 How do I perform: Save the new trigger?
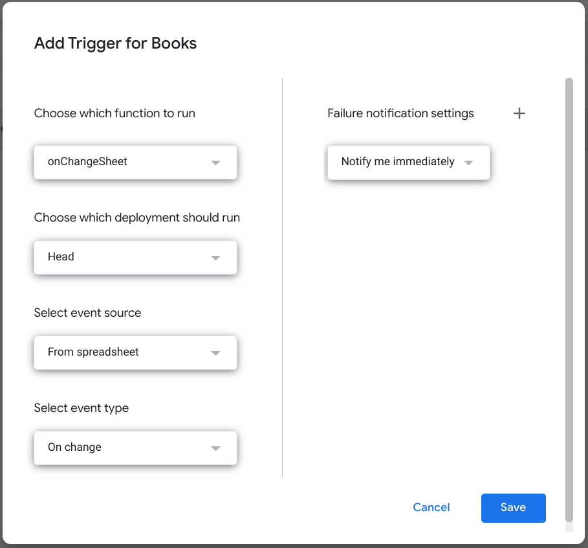513,507
